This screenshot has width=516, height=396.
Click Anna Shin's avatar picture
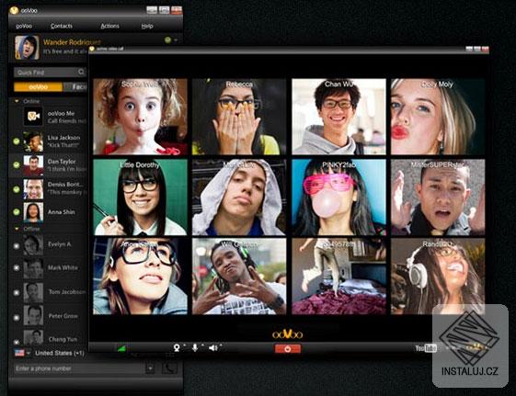pos(33,212)
